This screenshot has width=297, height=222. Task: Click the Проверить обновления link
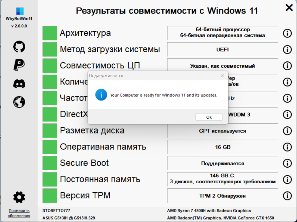pos(19,213)
